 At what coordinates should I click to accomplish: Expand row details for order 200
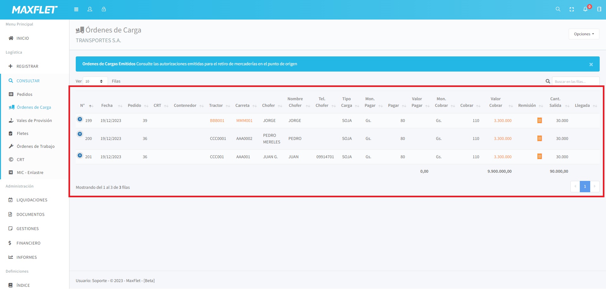pos(80,134)
